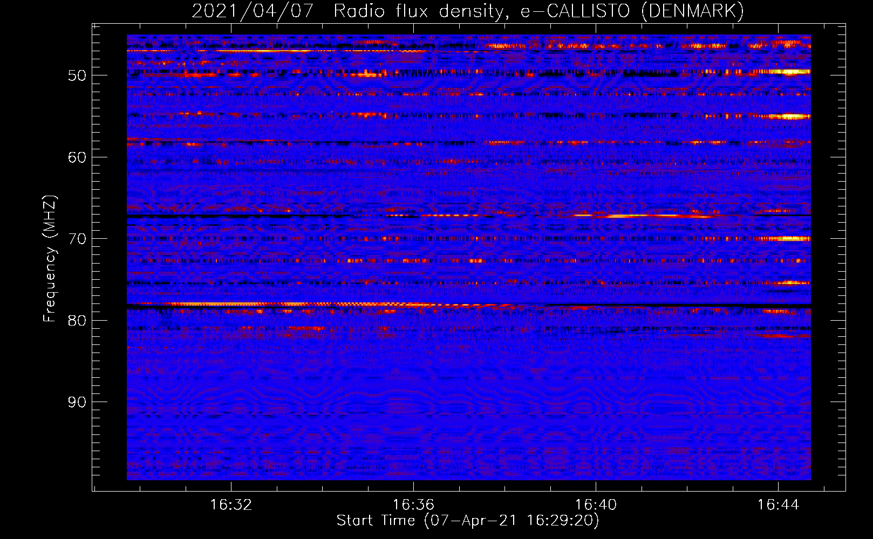Click the bright emission band near 78 MHz

pos(324,305)
